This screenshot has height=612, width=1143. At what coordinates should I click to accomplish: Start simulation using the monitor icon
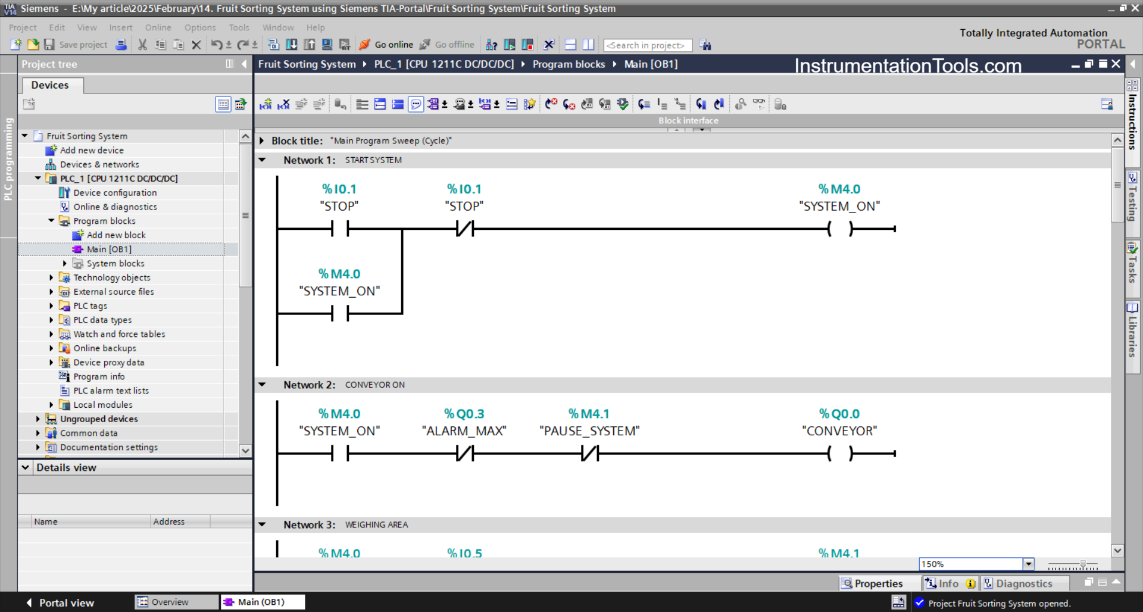click(327, 45)
